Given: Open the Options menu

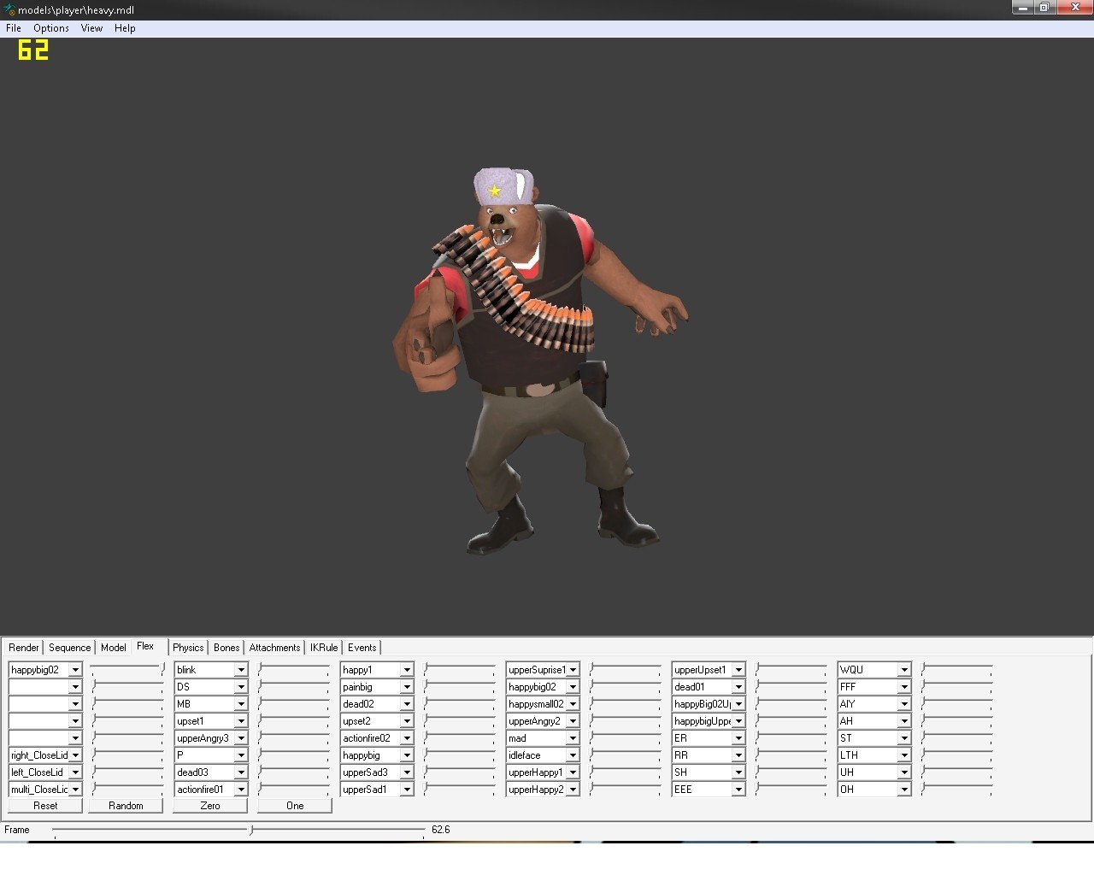Looking at the screenshot, I should point(51,28).
